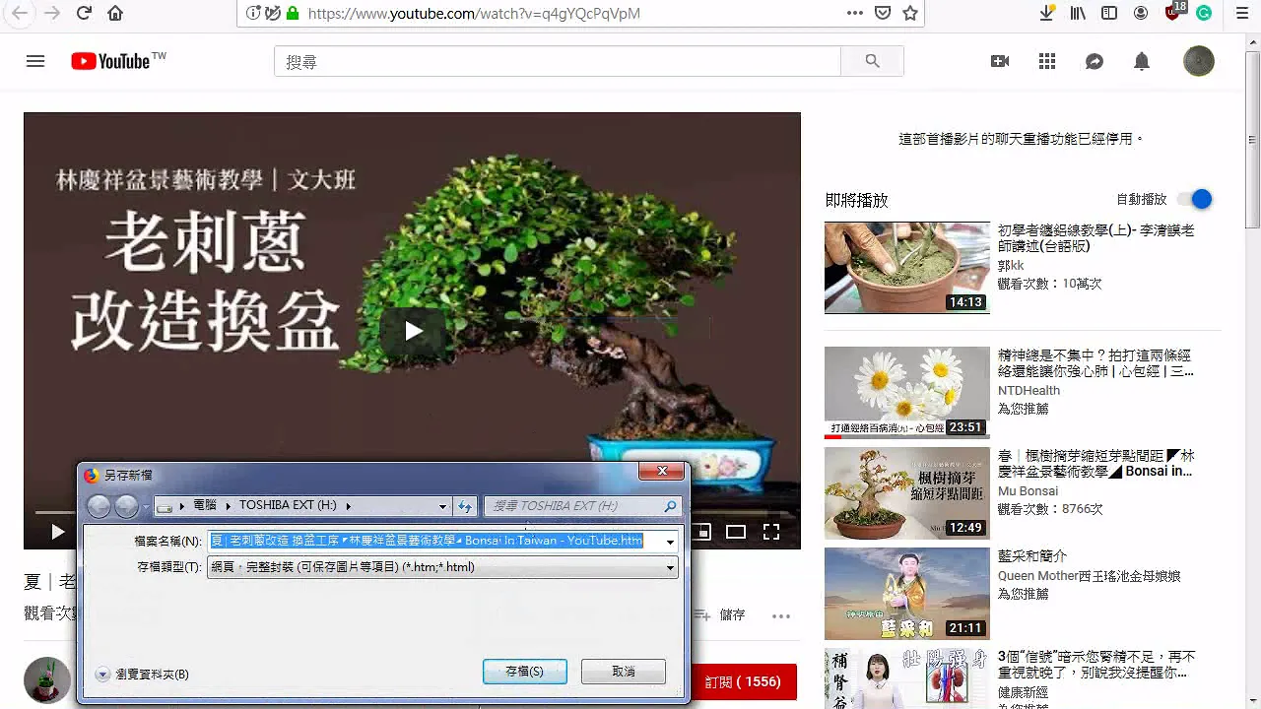The width and height of the screenshot is (1261, 709).
Task: Click the player bar play button
Action: pos(57,532)
